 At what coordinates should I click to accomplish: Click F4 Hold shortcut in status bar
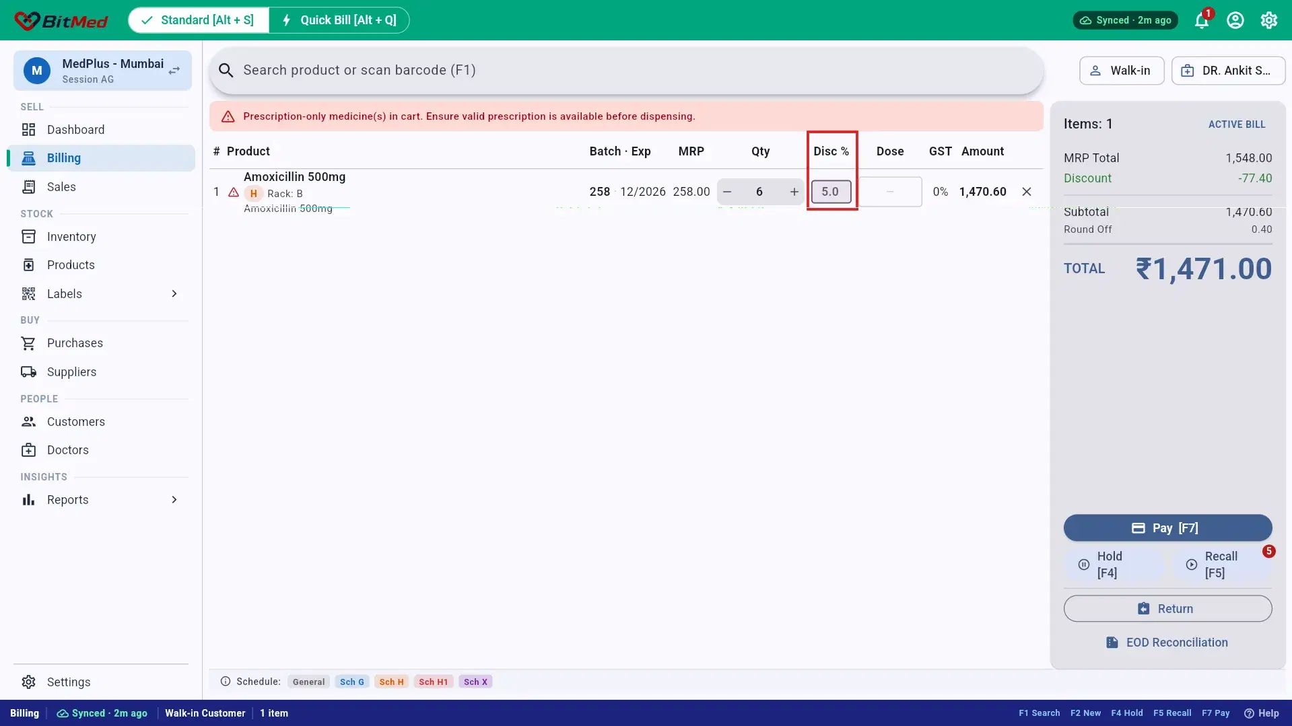1127,713
